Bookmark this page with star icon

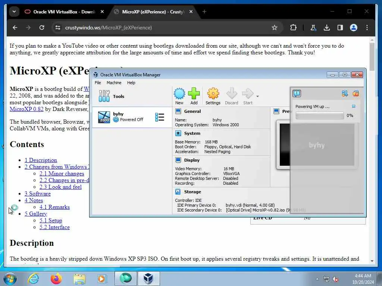pos(275,28)
